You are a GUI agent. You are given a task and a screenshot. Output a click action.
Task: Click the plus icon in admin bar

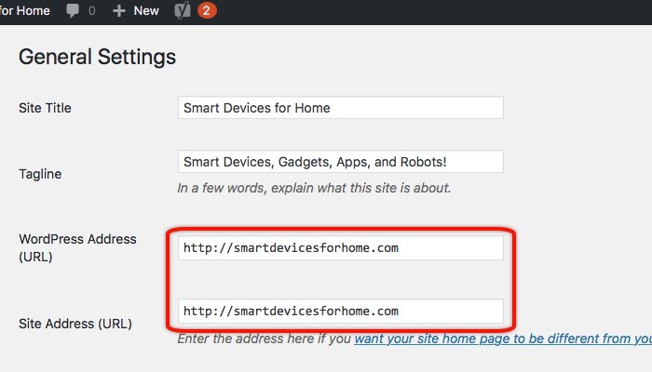point(118,11)
